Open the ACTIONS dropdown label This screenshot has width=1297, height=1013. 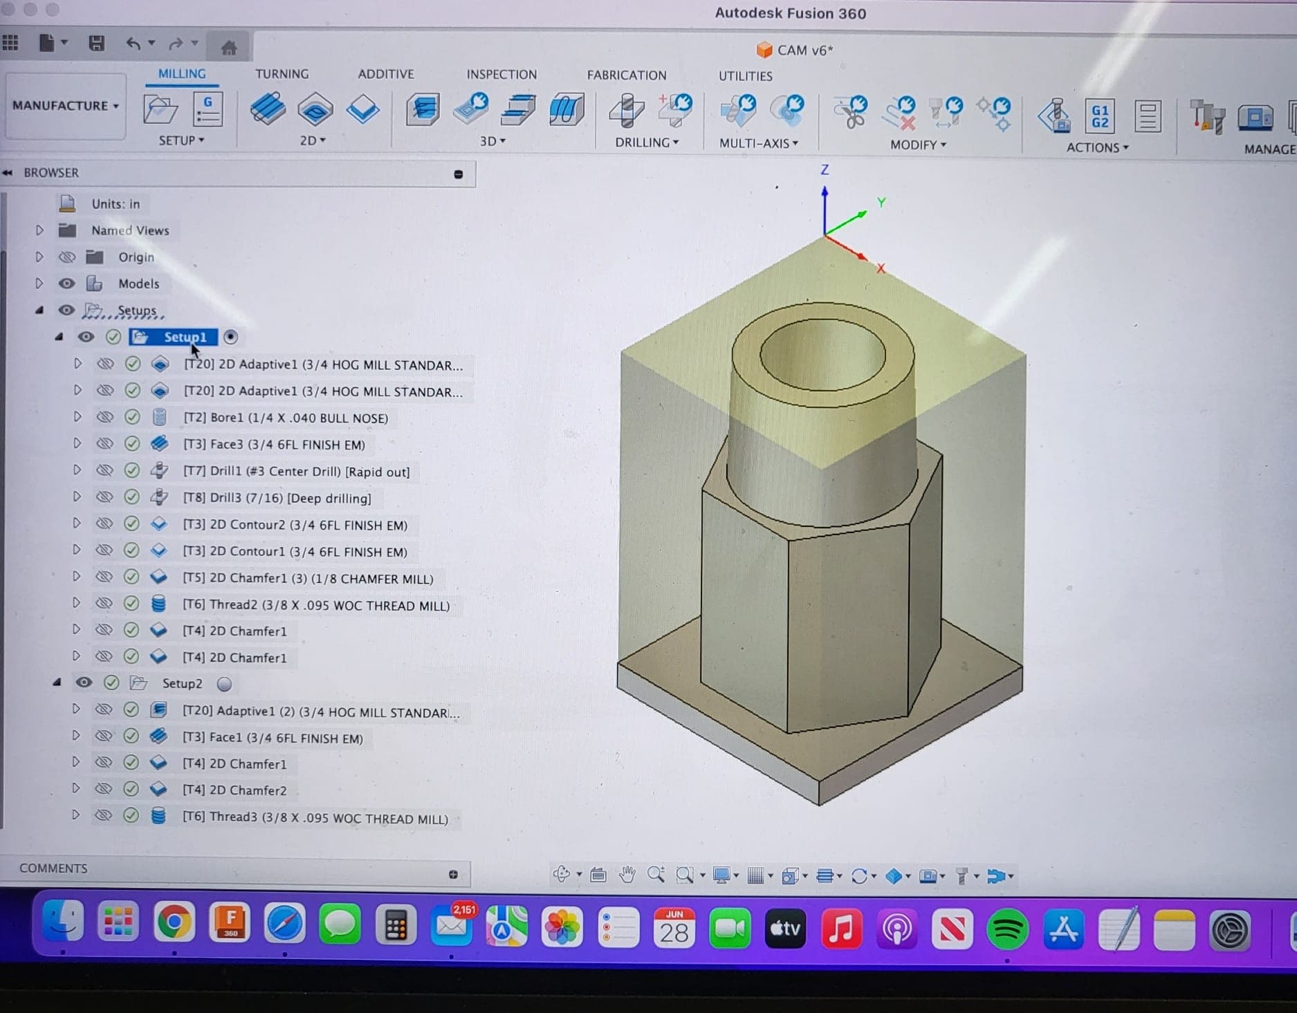1098,147
